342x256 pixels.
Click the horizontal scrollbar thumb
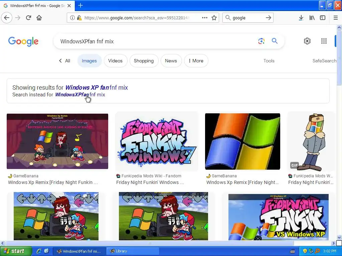click(x=149, y=243)
